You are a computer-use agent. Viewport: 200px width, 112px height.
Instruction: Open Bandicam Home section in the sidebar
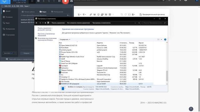7,11
